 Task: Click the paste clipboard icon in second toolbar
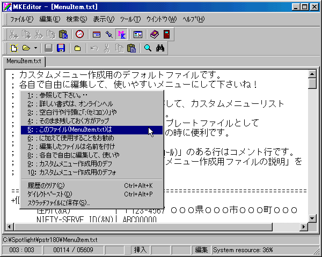(x=131, y=48)
